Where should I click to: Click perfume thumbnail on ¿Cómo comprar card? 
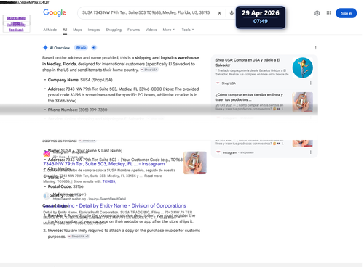click(303, 102)
